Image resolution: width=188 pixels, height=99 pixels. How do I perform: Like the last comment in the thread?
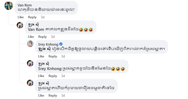[x=41, y=96]
